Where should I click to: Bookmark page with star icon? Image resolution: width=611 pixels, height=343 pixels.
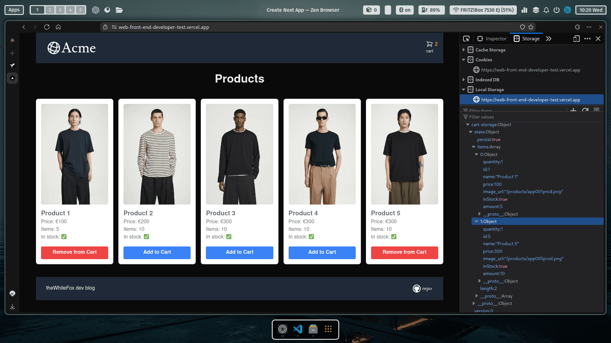pos(531,27)
